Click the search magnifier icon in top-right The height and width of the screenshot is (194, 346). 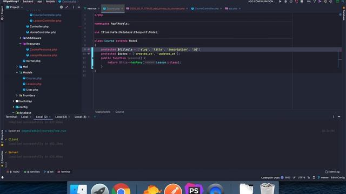[x=343, y=1]
